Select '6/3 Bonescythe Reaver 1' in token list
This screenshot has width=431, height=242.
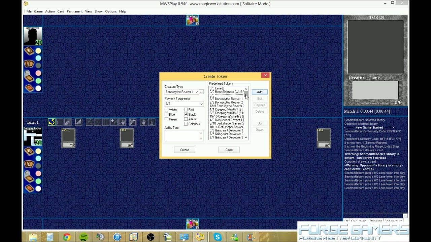pyautogui.click(x=226, y=99)
